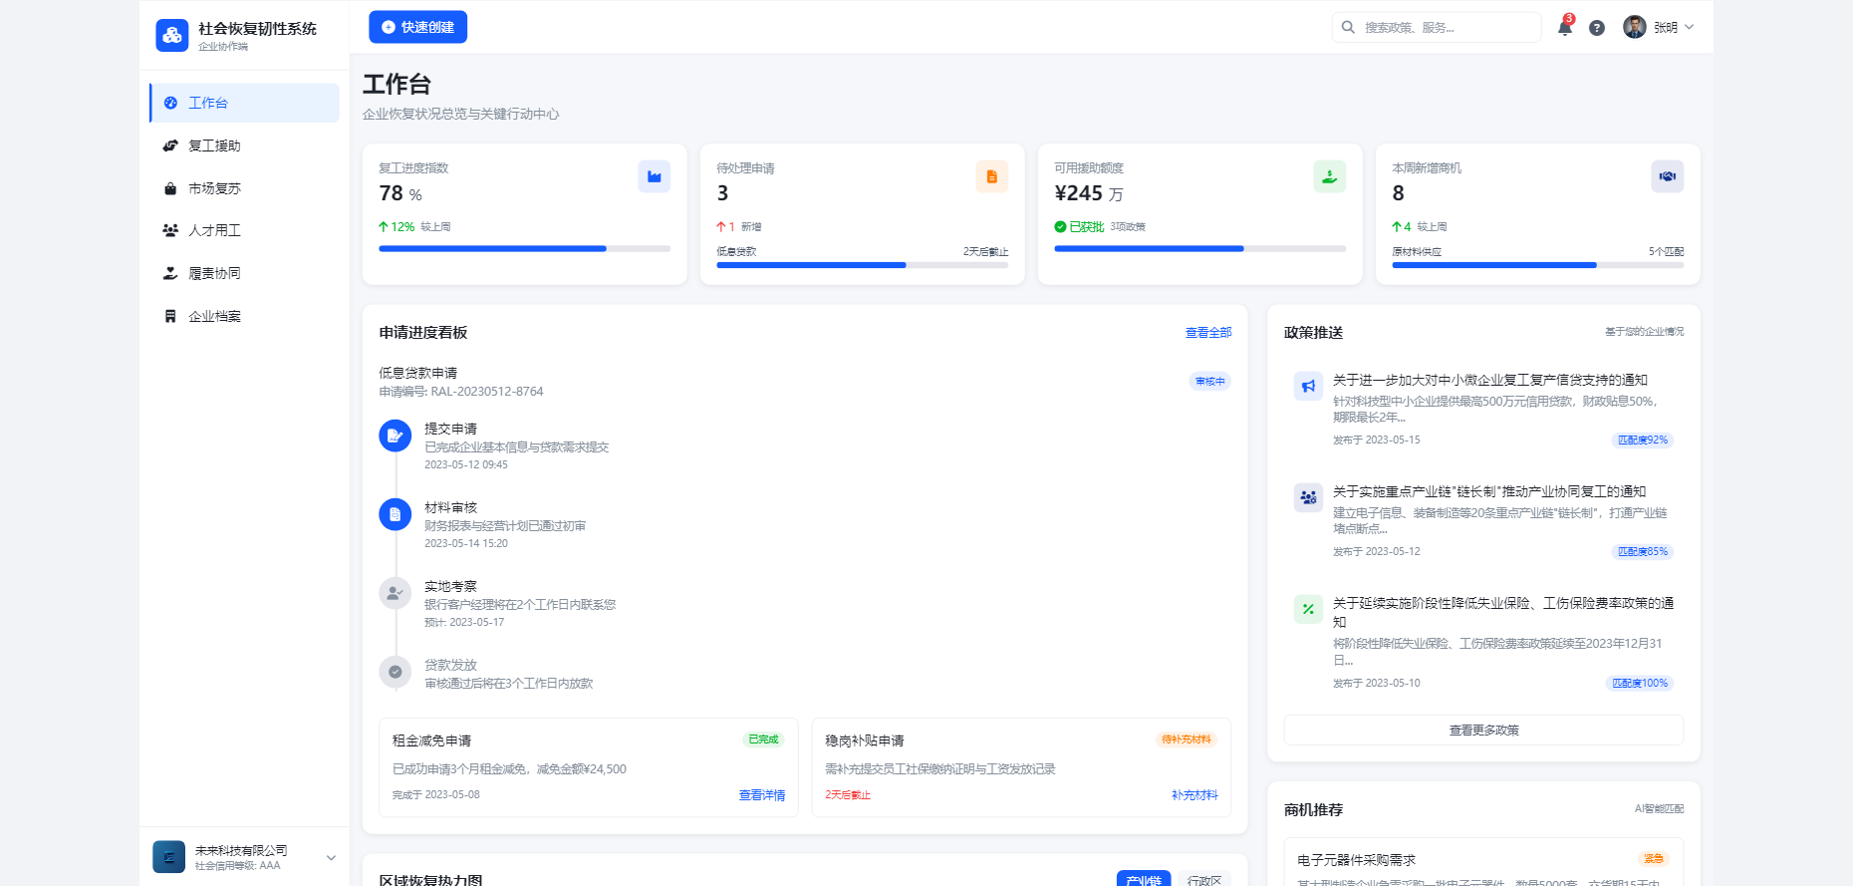Click the 审核中 status badge

(x=1210, y=382)
